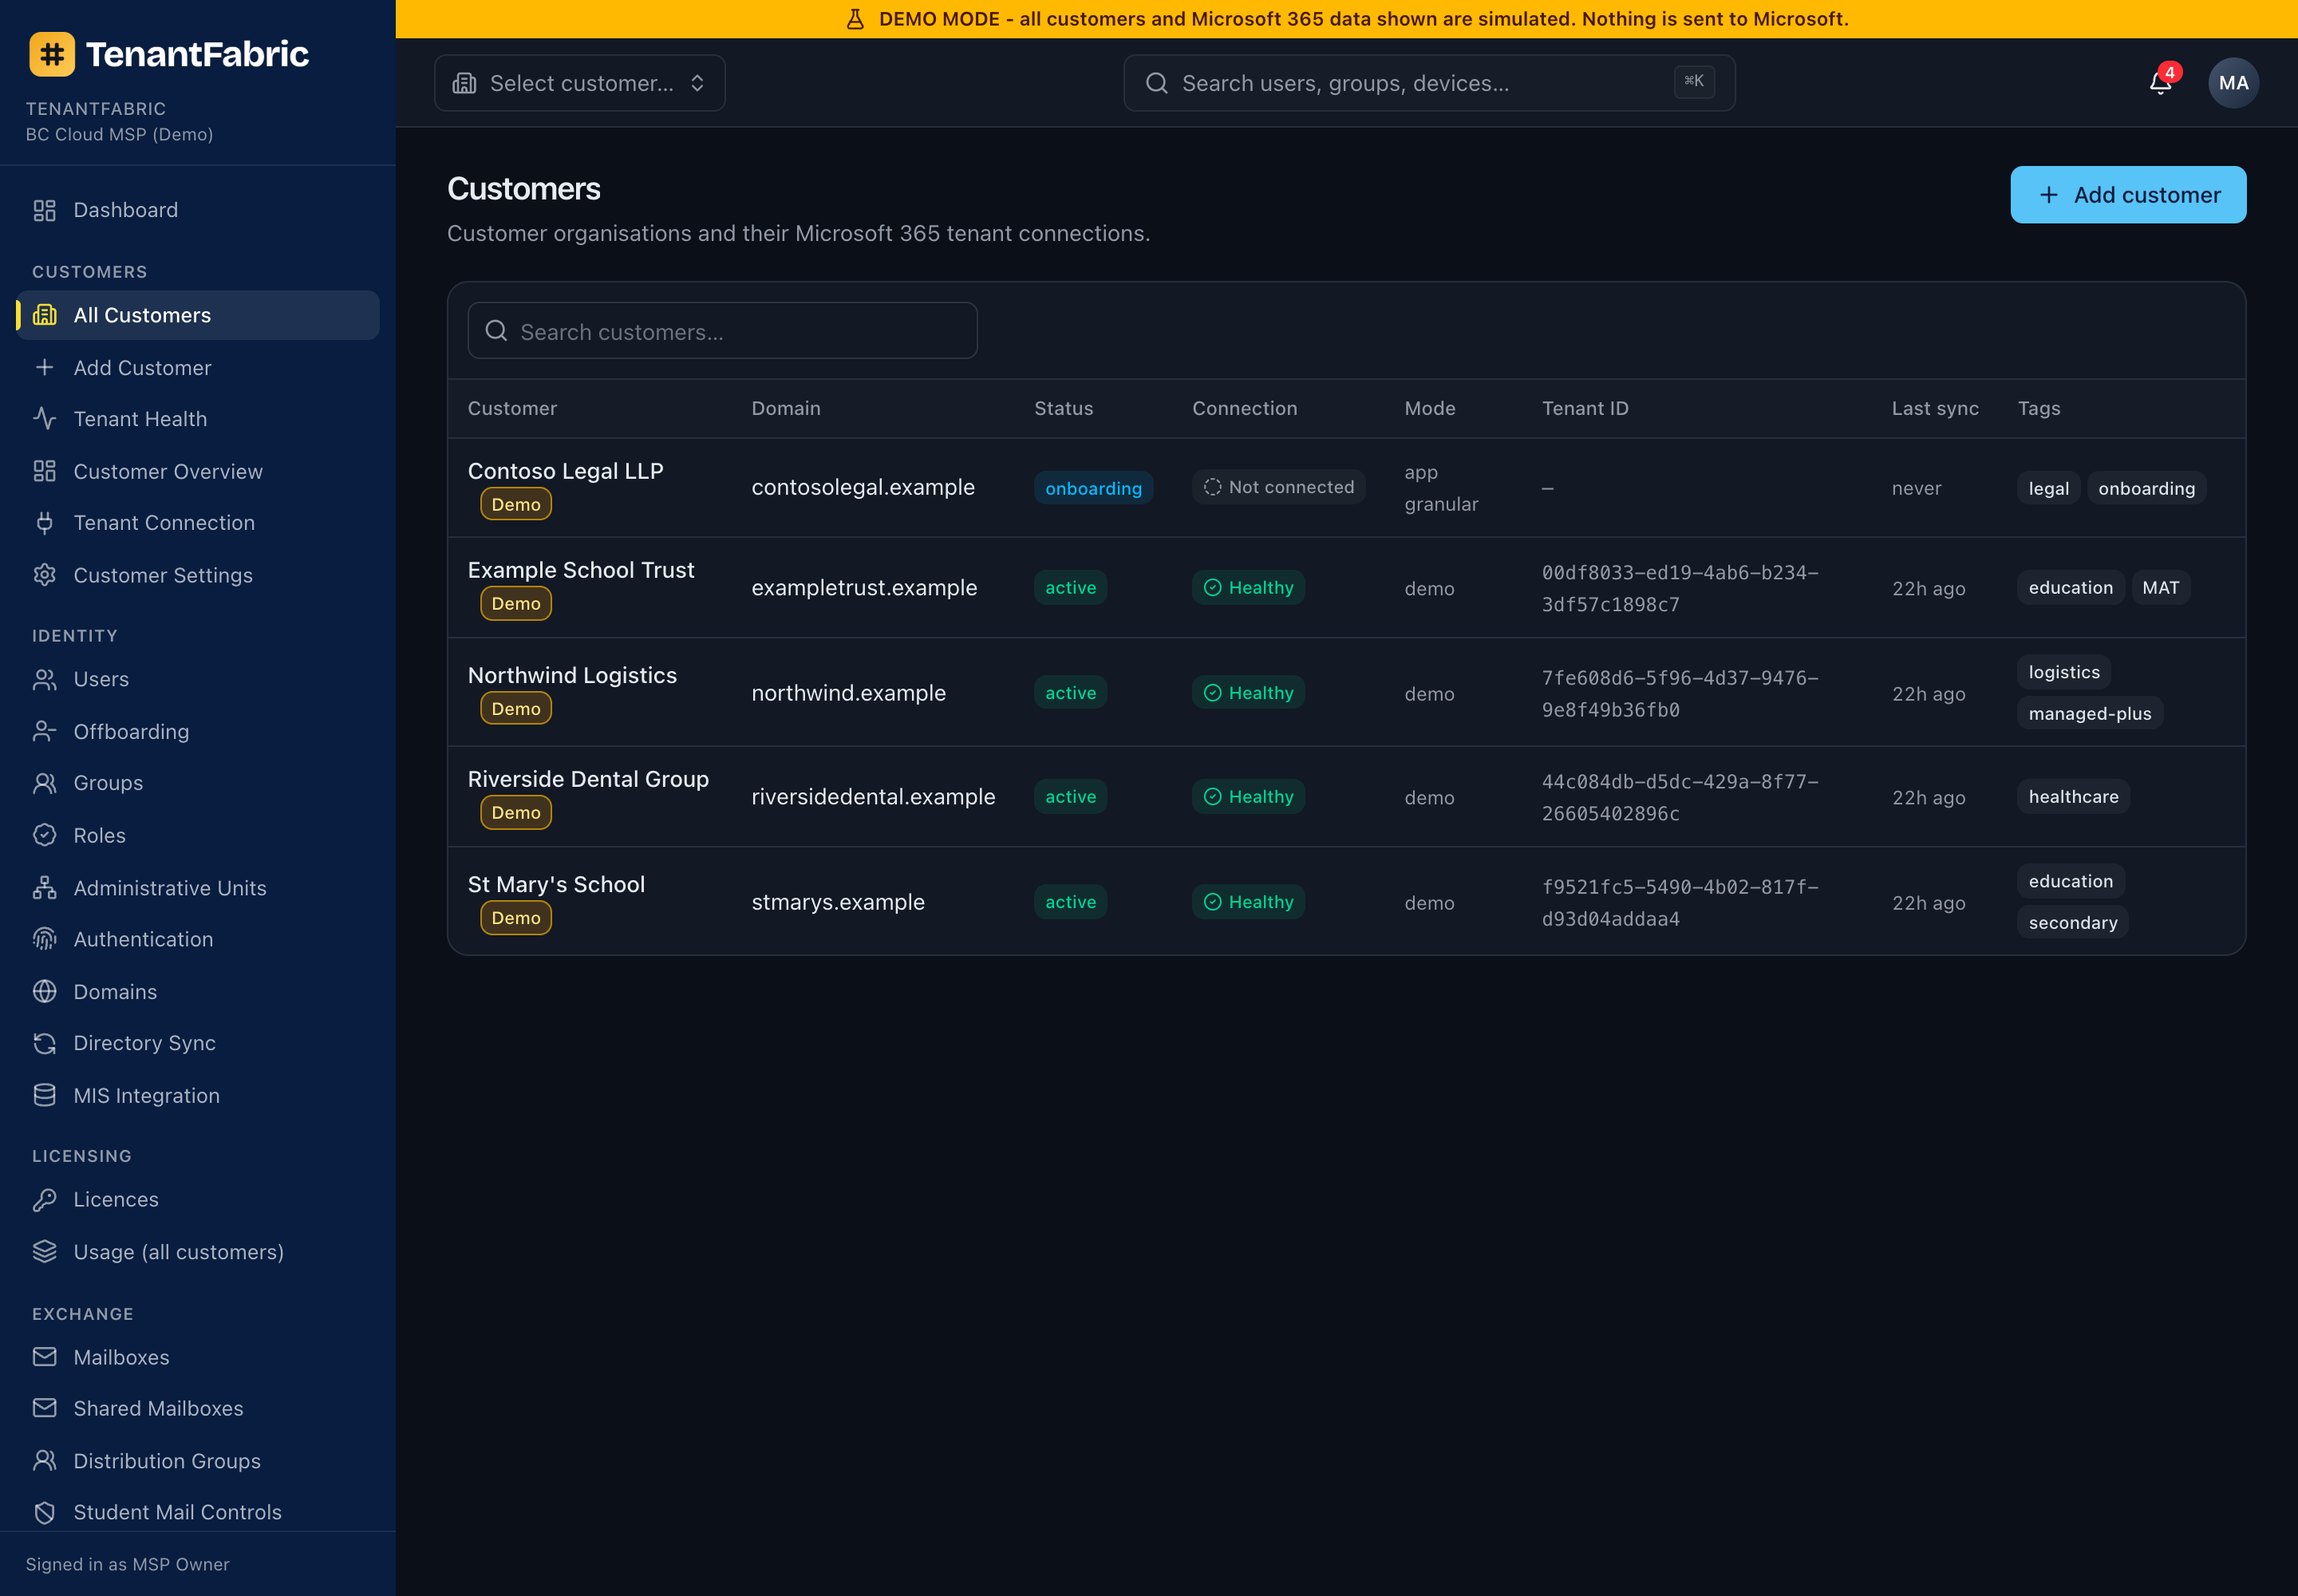Click the TenantFabric hash logo icon
Viewport: 2298px width, 1596px height.
[x=52, y=54]
